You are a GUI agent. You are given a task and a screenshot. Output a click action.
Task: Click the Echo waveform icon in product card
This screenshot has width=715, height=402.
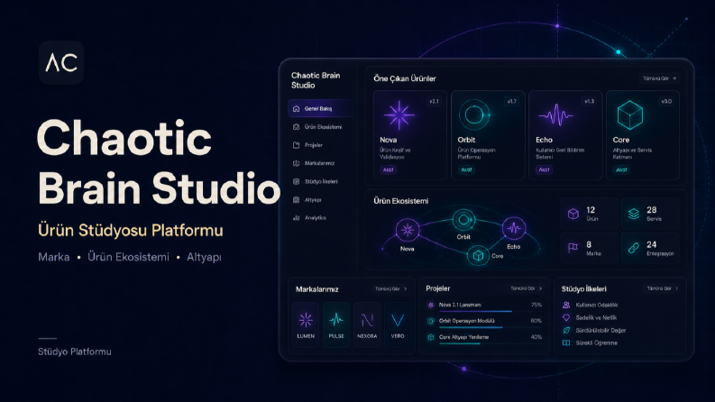click(555, 114)
